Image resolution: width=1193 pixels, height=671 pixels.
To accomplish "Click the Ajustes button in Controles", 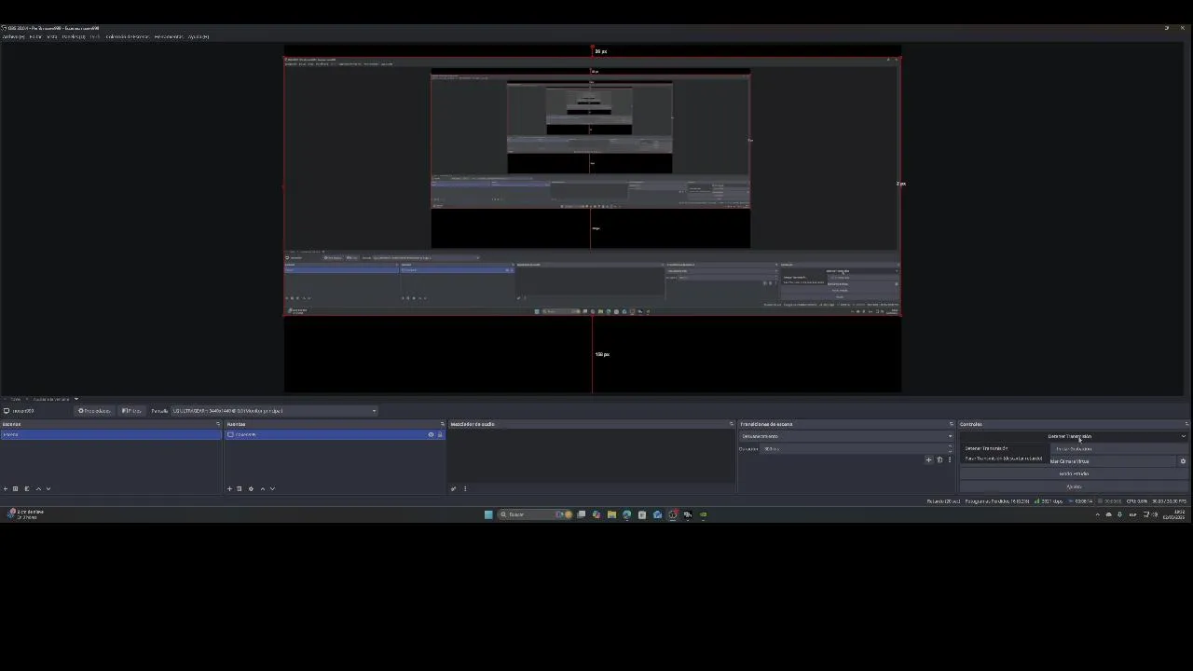I will 1074,486.
